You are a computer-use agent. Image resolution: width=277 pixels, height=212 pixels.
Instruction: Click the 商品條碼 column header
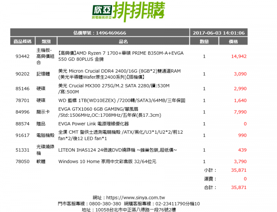[x=23, y=41]
